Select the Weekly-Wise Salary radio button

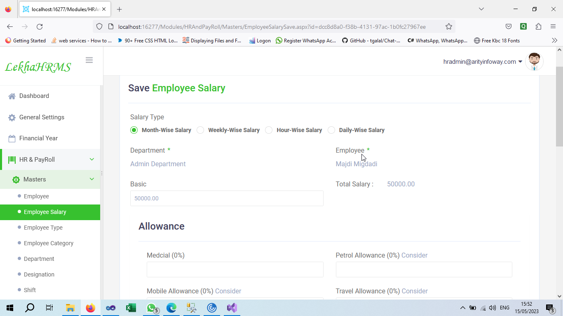coord(200,130)
